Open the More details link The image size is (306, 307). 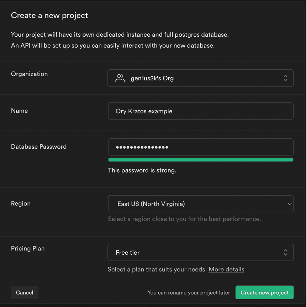click(226, 269)
